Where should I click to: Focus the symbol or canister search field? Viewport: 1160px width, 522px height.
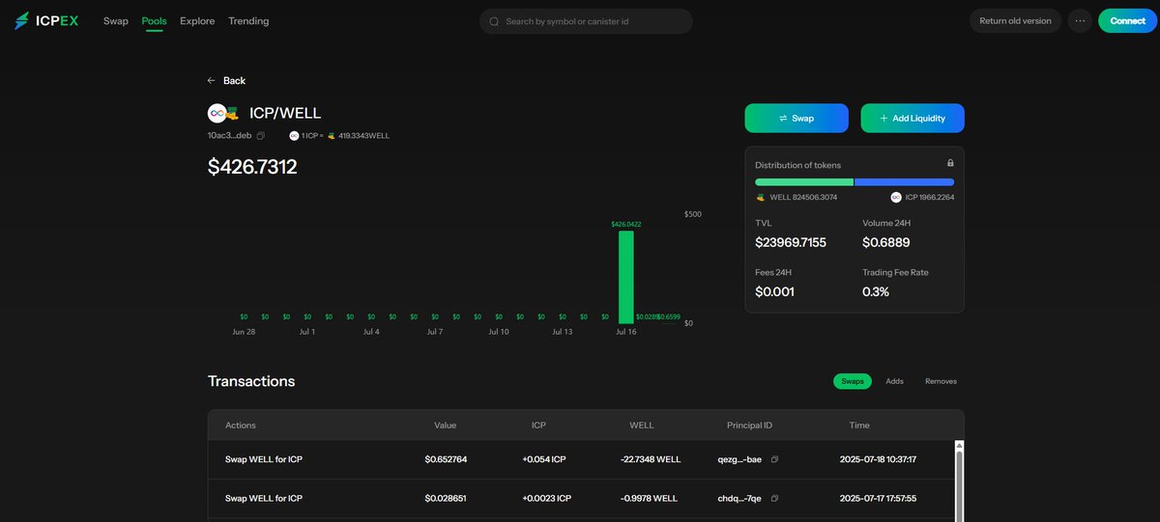(x=586, y=21)
